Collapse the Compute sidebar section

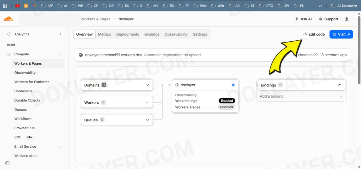34,54
